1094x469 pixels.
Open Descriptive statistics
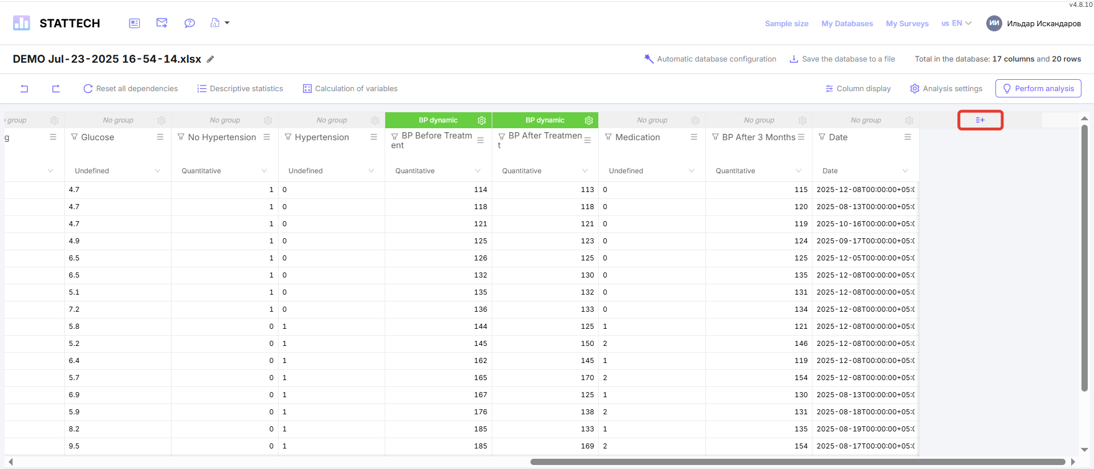tap(240, 88)
